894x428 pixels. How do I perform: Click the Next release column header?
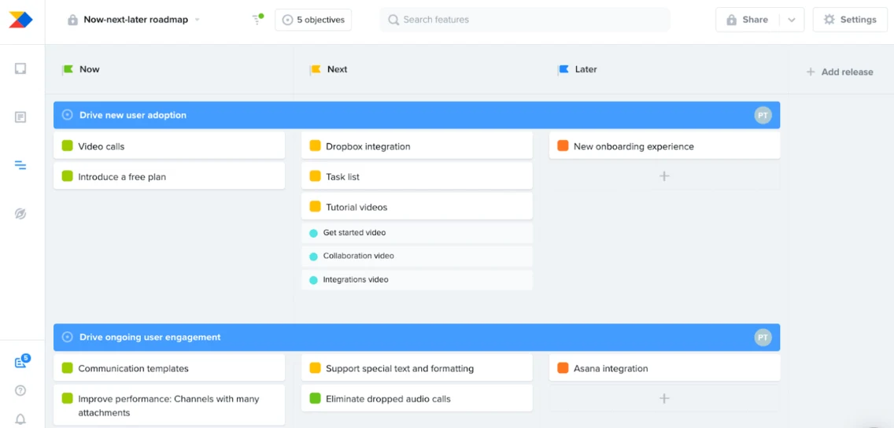[337, 69]
